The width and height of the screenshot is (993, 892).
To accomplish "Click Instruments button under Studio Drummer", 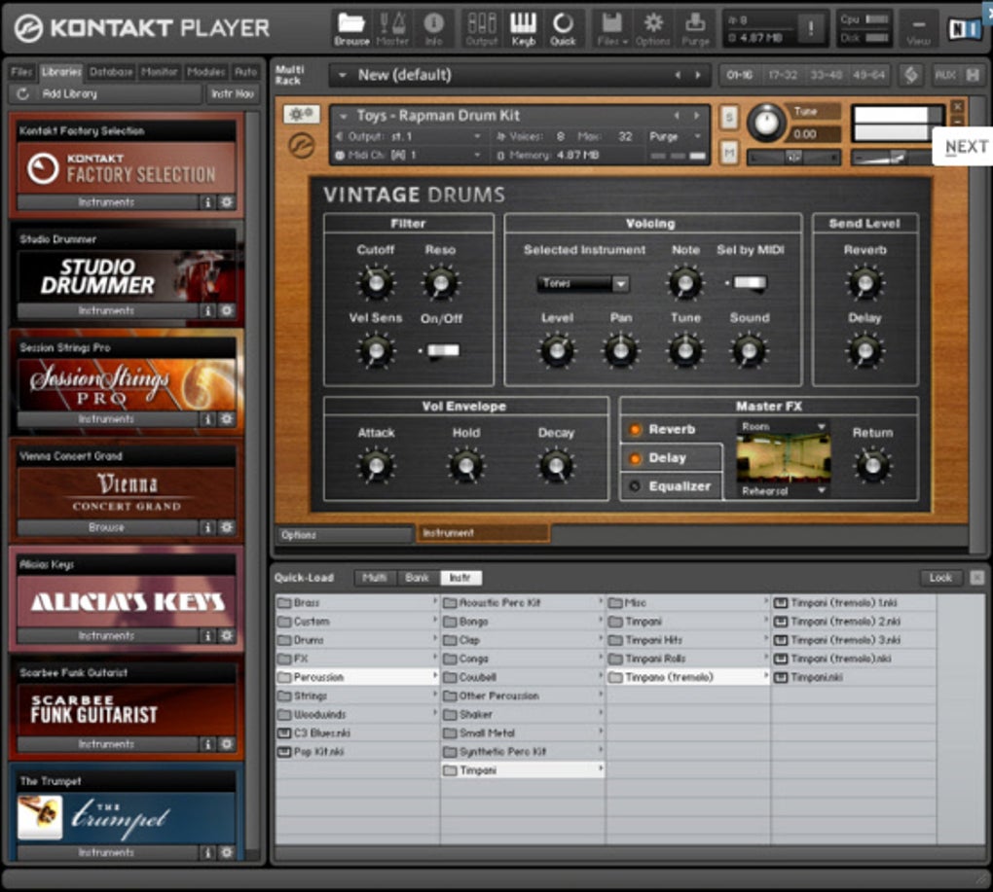I will point(106,310).
